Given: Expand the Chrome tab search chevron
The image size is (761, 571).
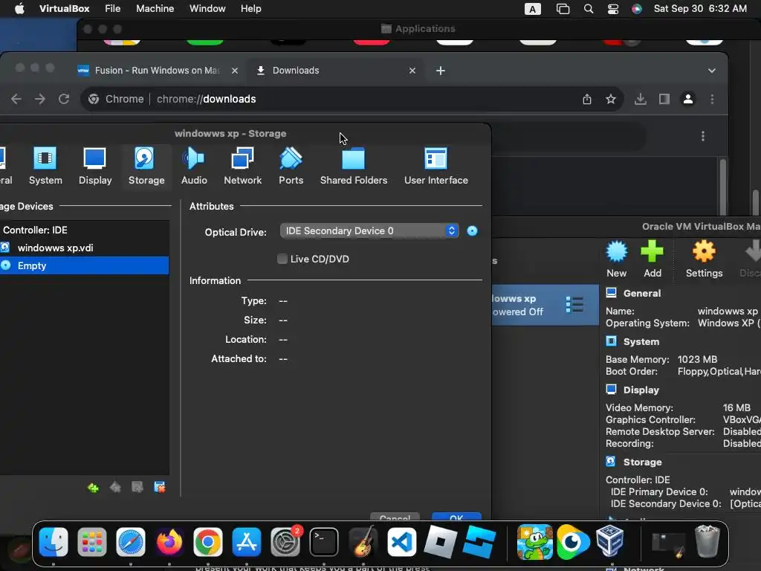Looking at the screenshot, I should (711, 71).
